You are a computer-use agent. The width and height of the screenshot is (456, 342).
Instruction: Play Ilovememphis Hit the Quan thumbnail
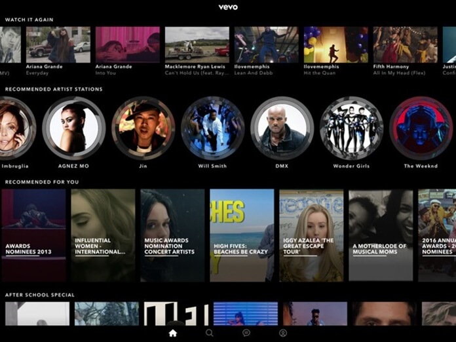(x=336, y=45)
